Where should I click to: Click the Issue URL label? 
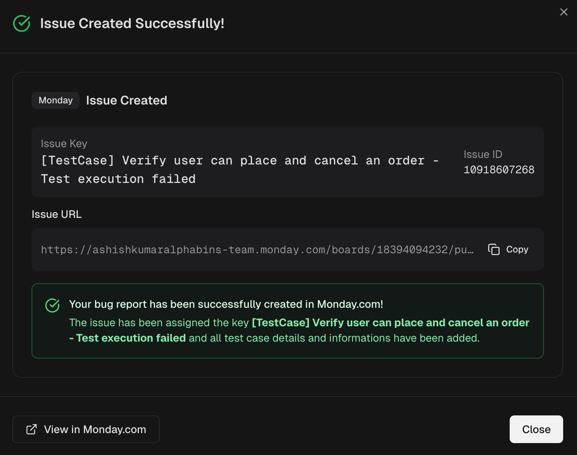[x=57, y=214]
